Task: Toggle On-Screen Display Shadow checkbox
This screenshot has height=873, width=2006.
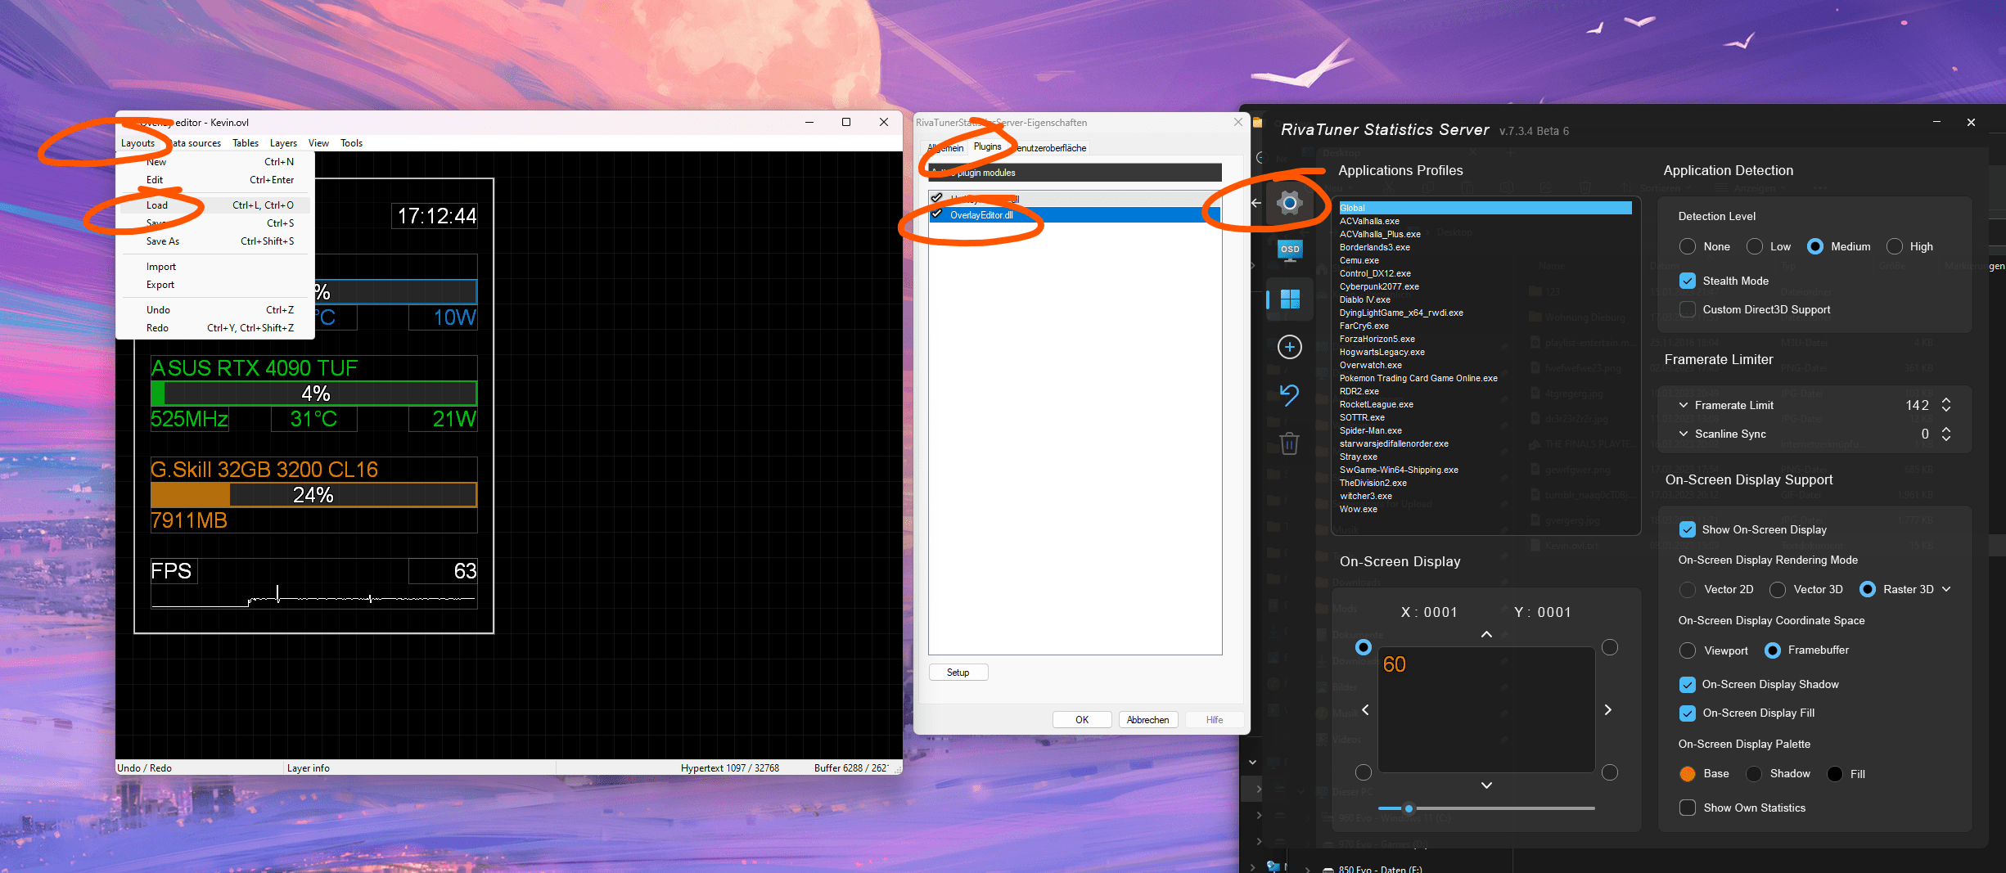Action: (x=1688, y=684)
